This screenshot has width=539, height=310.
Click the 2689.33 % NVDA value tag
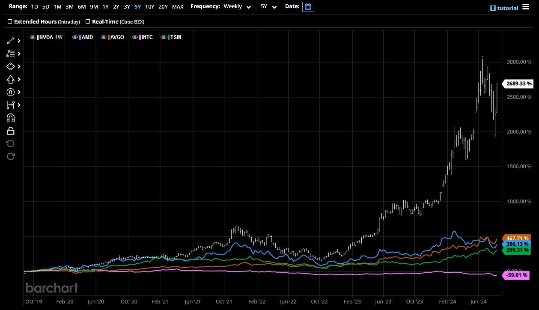pos(517,83)
